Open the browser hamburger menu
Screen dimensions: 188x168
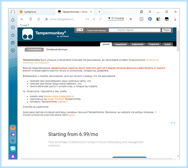pyautogui.click(x=150, y=12)
